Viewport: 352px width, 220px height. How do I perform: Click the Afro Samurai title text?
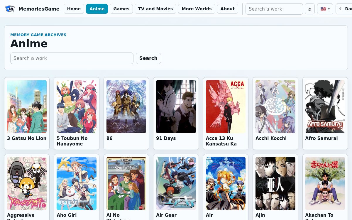[321, 138]
